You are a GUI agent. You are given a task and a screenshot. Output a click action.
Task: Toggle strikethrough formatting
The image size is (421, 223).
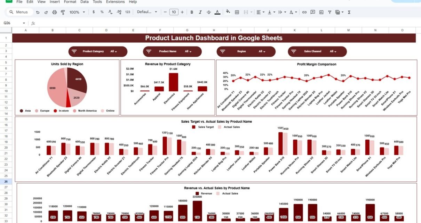209,12
